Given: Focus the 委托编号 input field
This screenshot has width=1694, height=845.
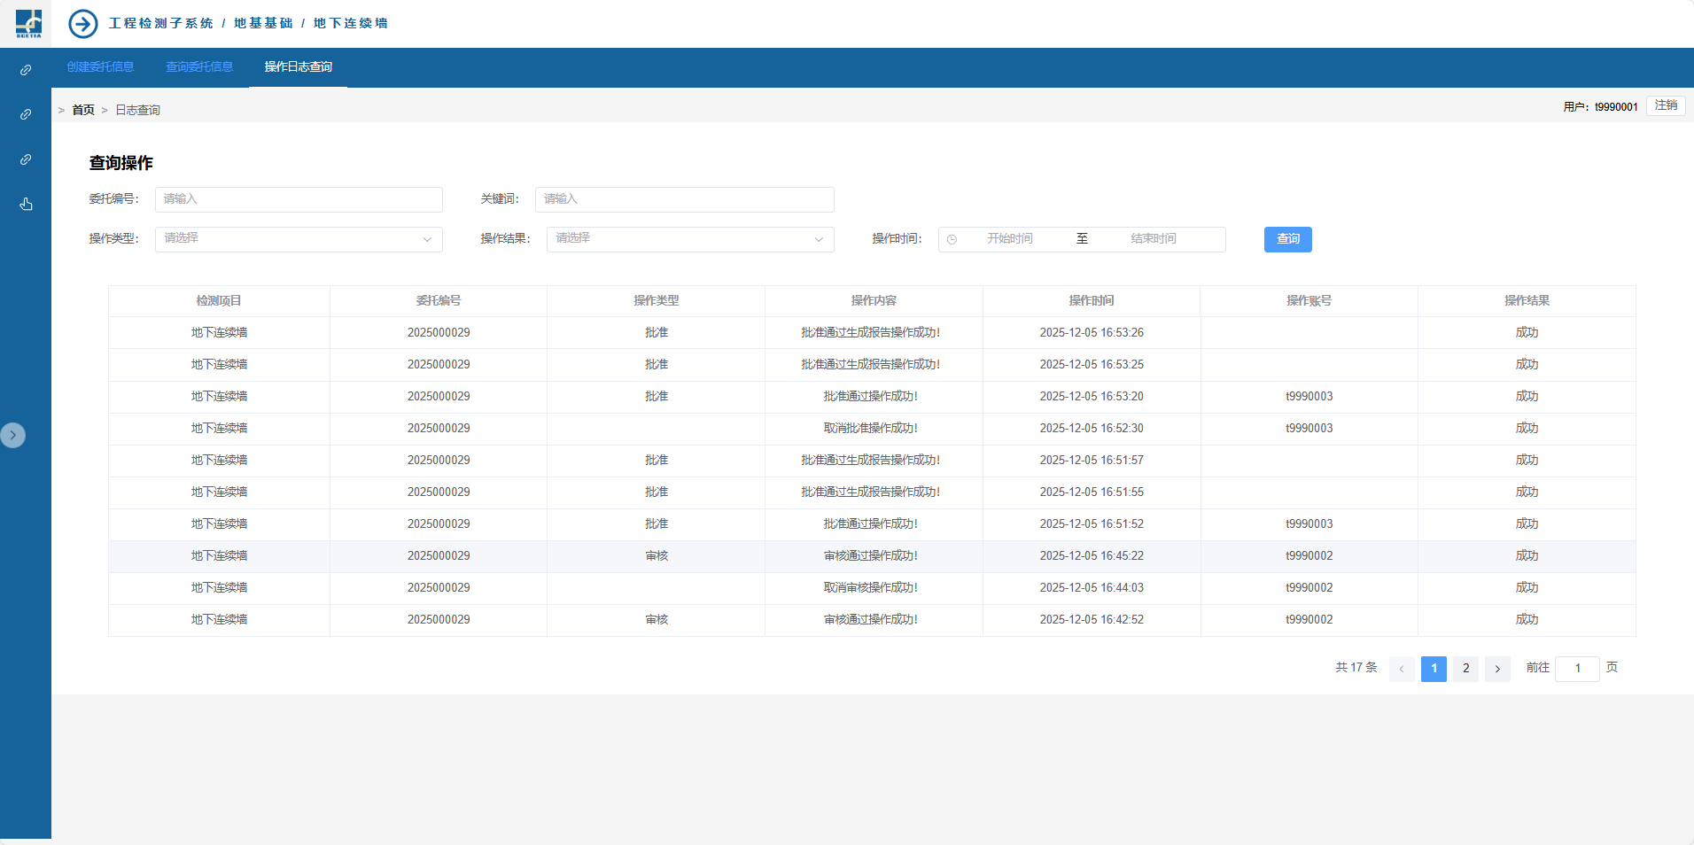Looking at the screenshot, I should pos(299,199).
